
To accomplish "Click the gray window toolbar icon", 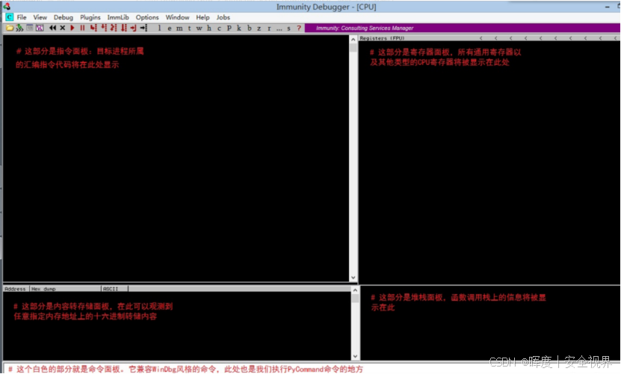I will tap(30, 28).
